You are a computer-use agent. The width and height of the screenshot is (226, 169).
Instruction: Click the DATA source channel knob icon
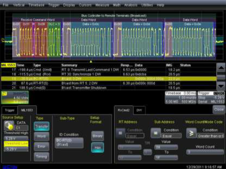[x=8, y=125]
